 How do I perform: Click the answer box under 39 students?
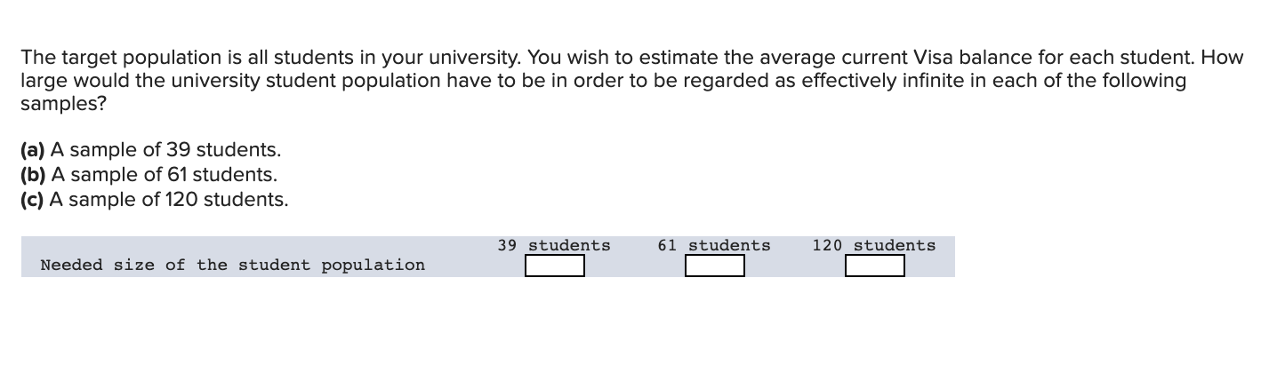554,266
